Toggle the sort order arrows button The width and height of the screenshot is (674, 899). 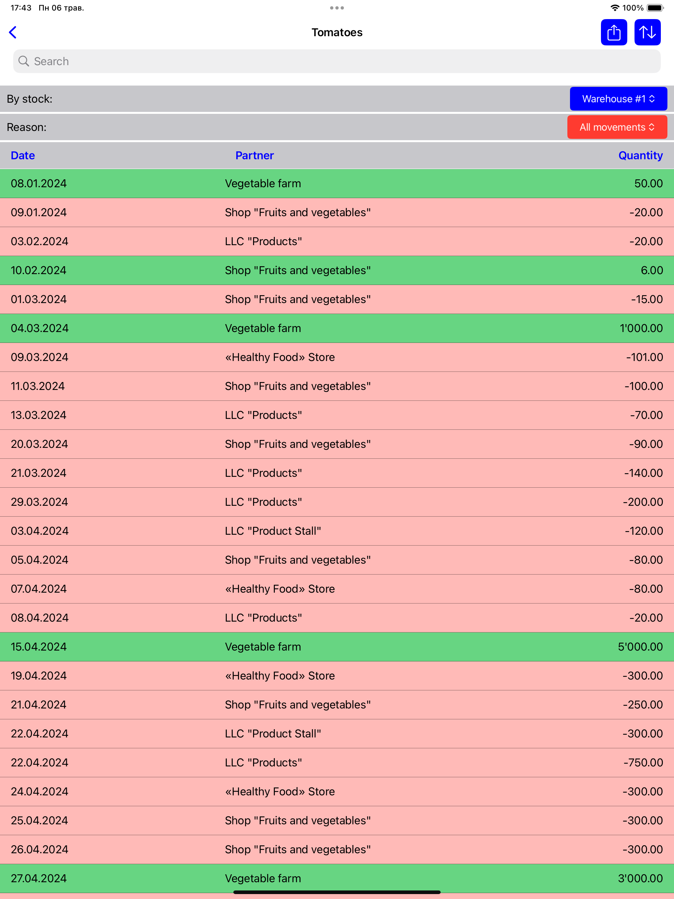[x=647, y=33]
